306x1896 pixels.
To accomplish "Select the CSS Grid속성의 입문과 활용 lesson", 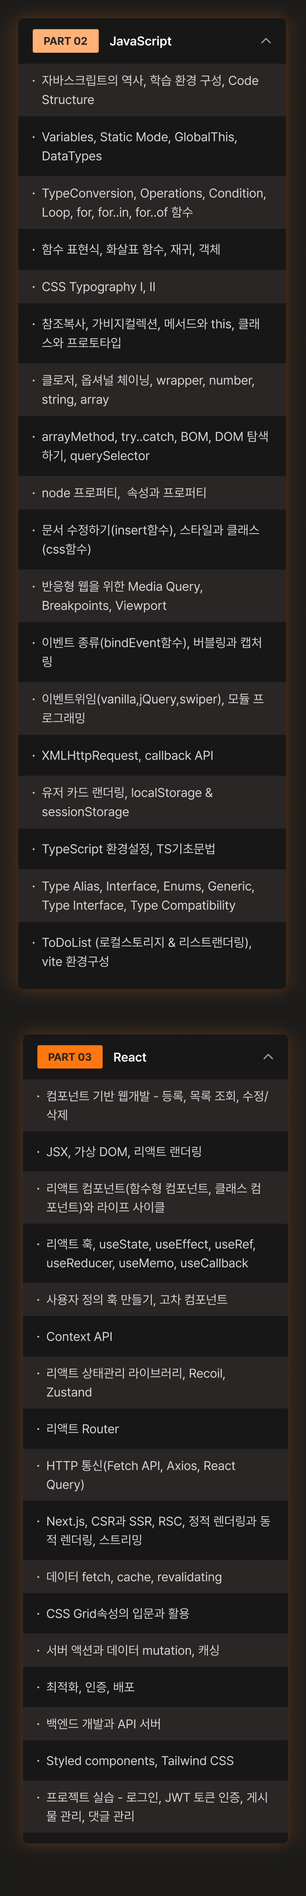I will [118, 1613].
